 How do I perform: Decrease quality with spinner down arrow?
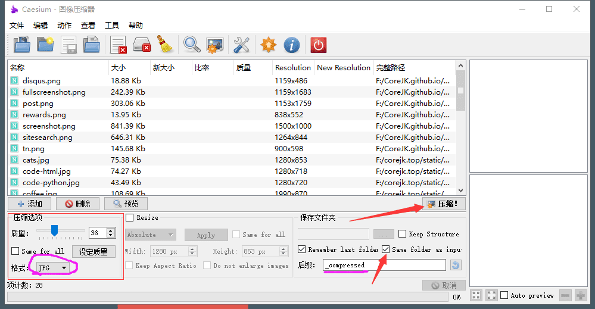(111, 235)
